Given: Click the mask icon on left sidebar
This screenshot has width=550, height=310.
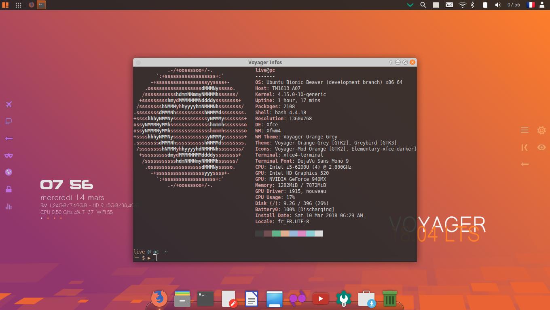Looking at the screenshot, I should tap(8, 155).
